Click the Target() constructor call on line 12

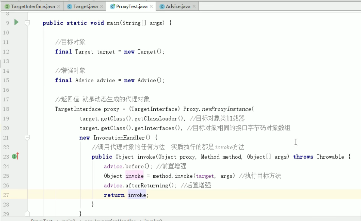(x=150, y=52)
